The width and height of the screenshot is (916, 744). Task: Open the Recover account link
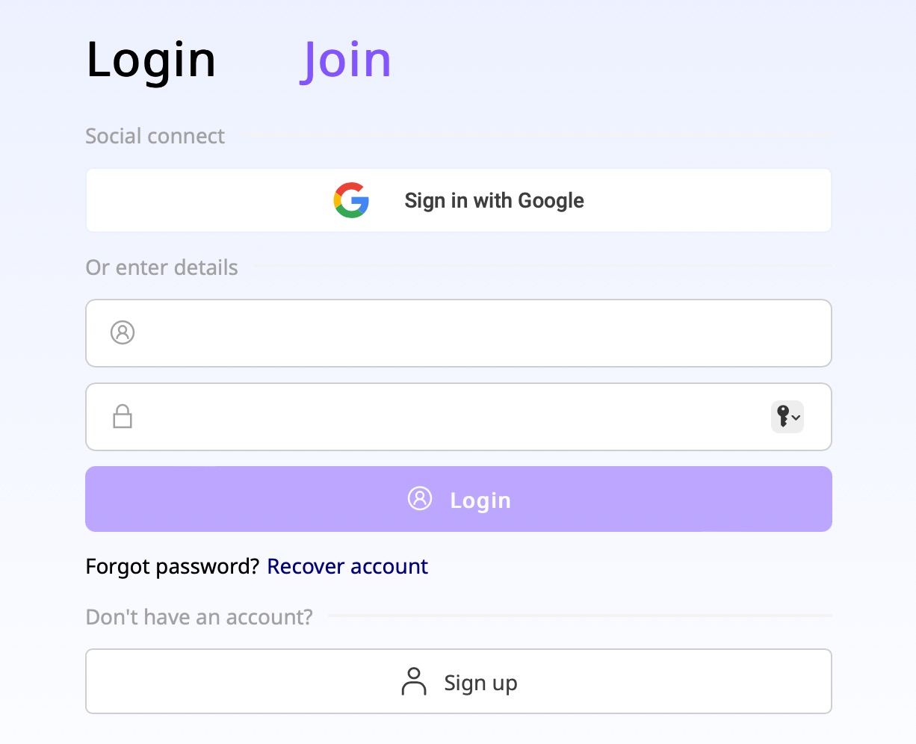pyautogui.click(x=347, y=566)
